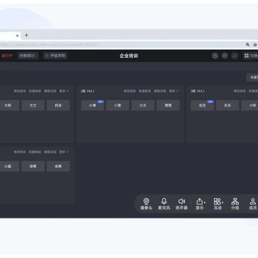Open the 互动 interaction tools
The image size is (258, 258).
[x=217, y=204]
